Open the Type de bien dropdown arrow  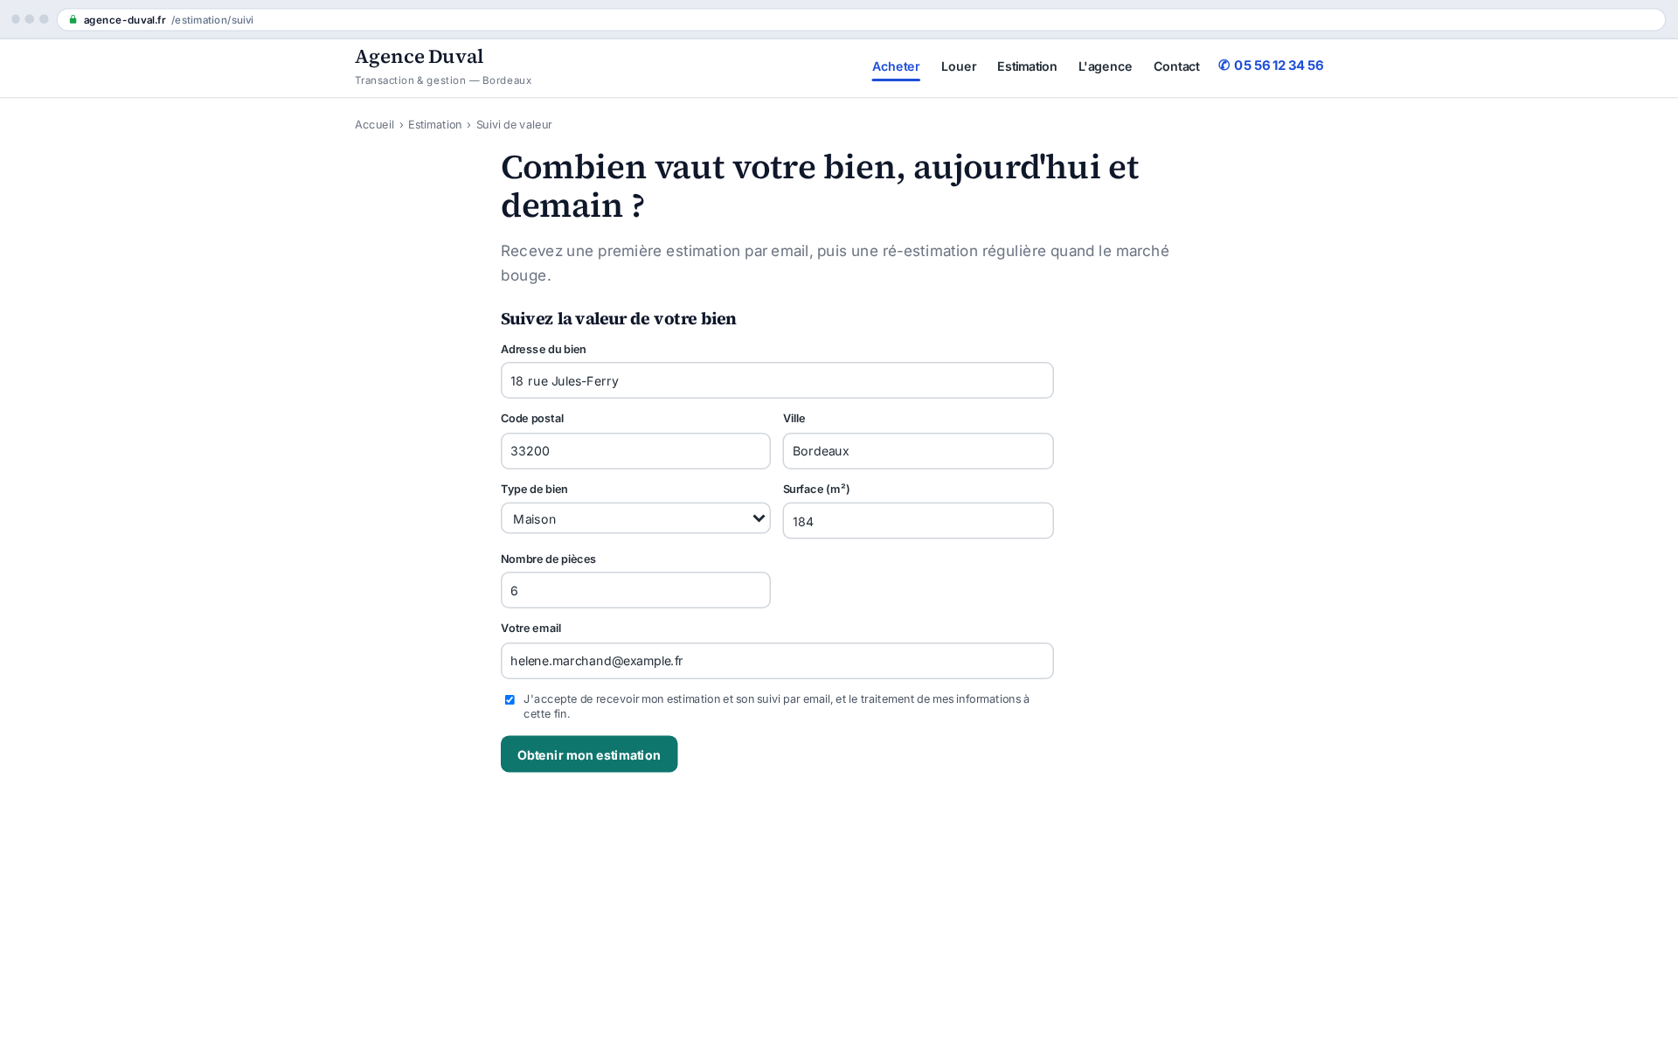759,518
